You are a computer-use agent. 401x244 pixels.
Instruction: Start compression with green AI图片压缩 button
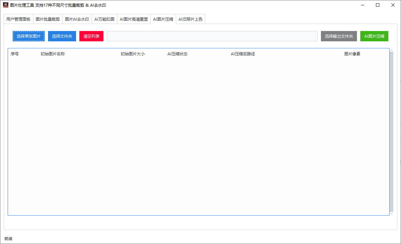[x=374, y=36]
